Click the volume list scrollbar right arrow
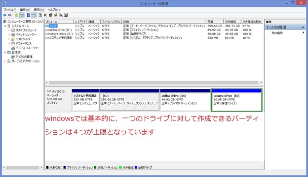Screen dimensions: 308x177 (261, 83)
